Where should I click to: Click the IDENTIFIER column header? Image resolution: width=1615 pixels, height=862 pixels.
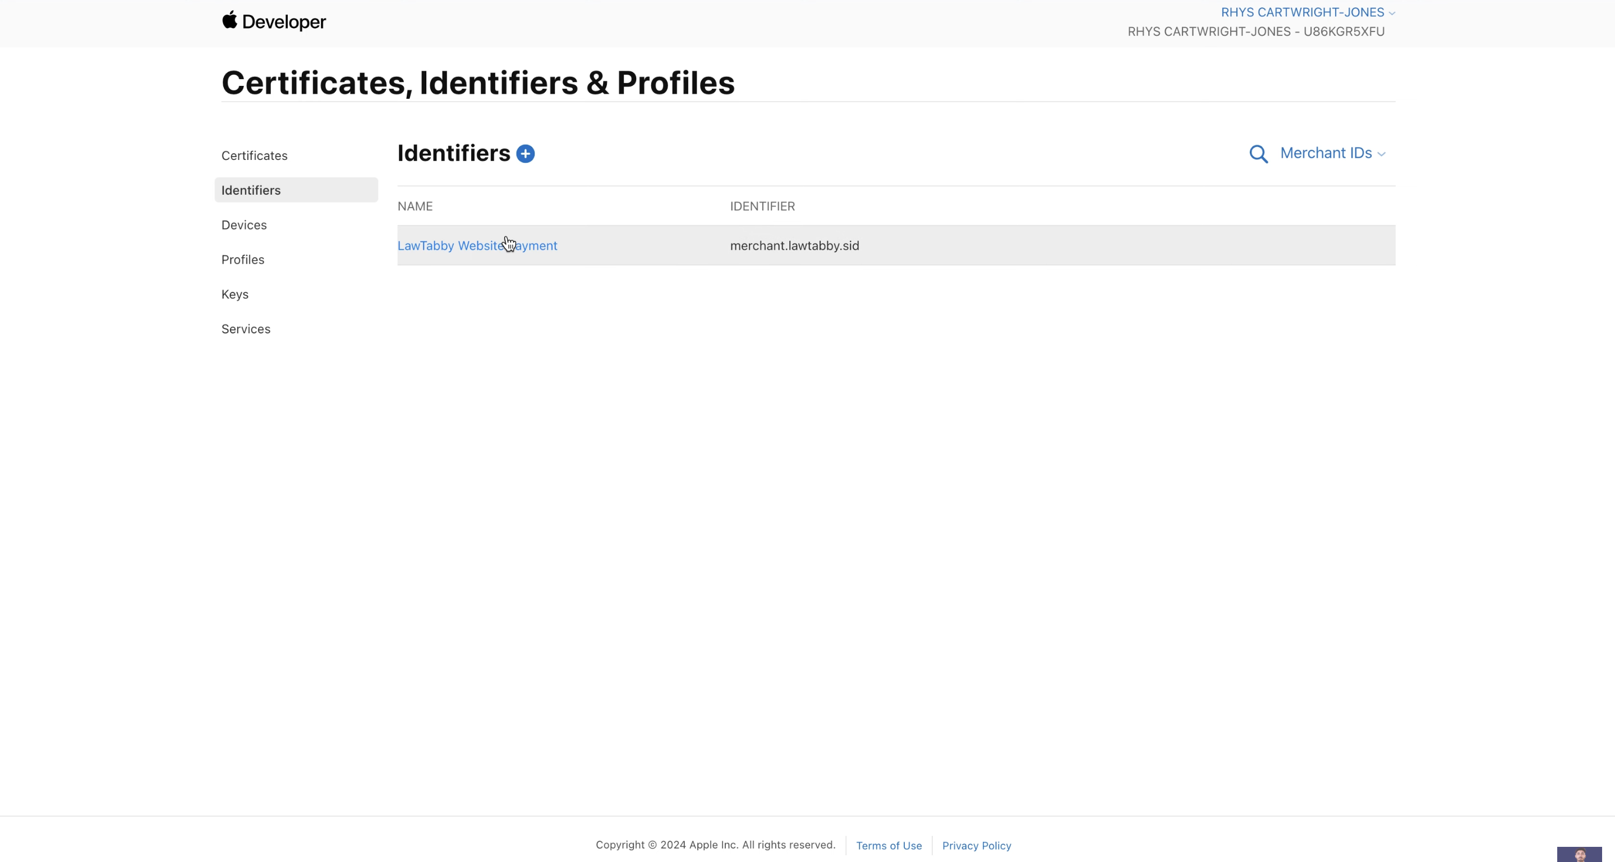pyautogui.click(x=762, y=207)
